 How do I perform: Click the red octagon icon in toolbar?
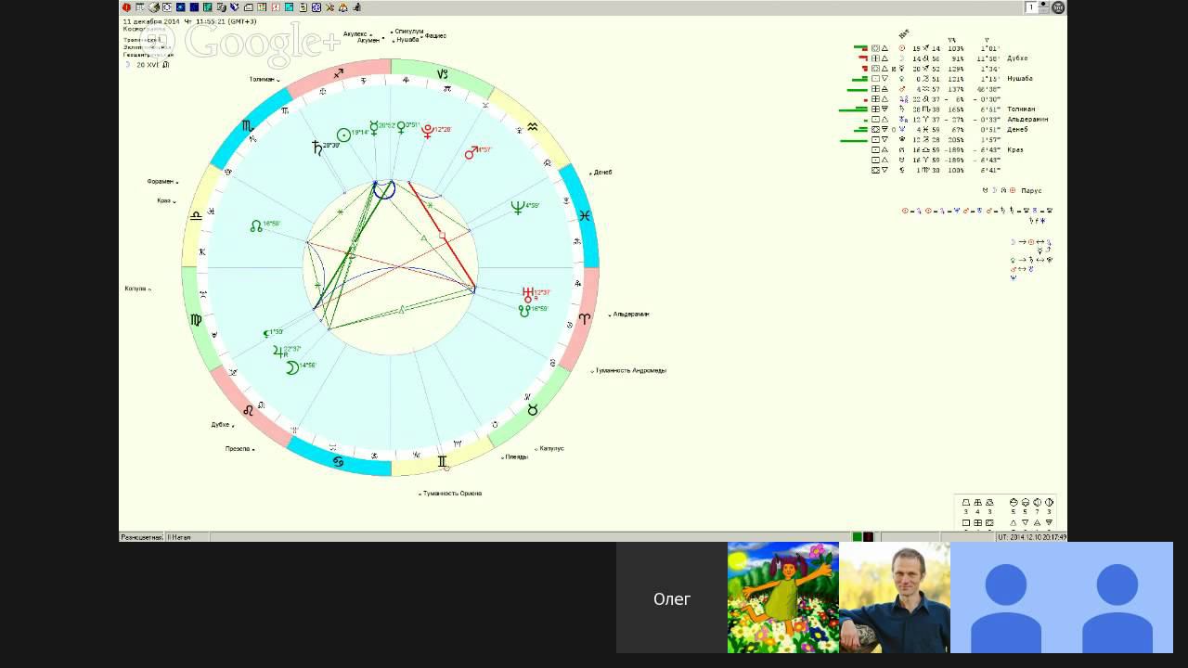point(126,7)
